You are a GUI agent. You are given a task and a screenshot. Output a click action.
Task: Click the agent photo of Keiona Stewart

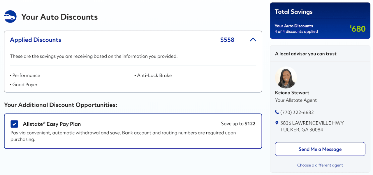286,78
